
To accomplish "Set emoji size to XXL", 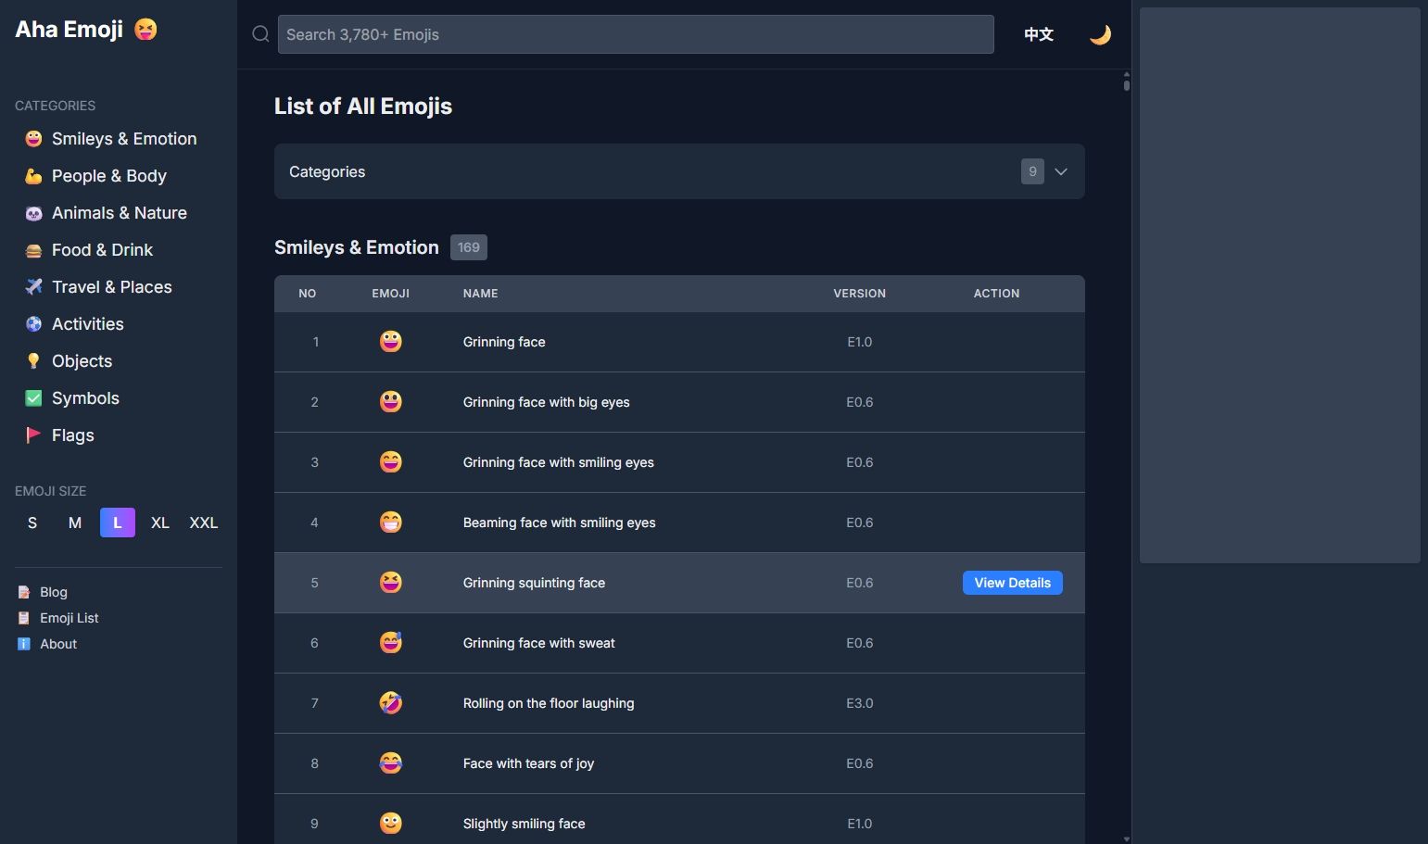I will click(204, 523).
